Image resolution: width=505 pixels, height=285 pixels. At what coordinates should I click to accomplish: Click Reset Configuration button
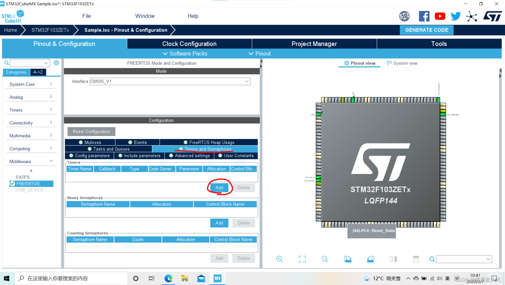coord(91,131)
